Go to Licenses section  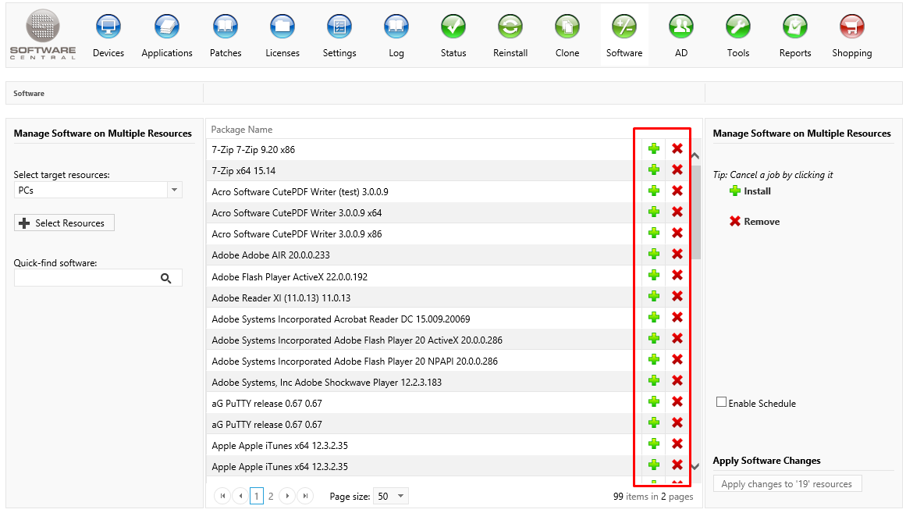(x=282, y=27)
